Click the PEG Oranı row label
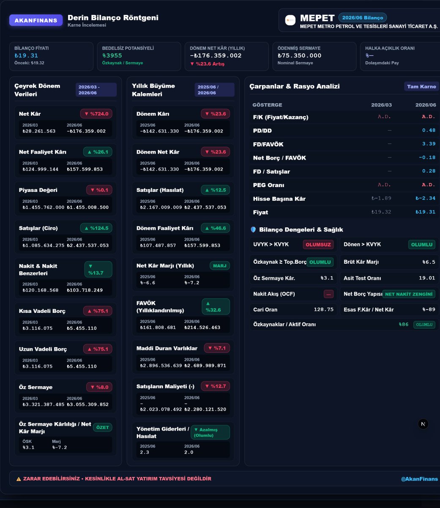The height and width of the screenshot is (508, 440). (x=268, y=185)
